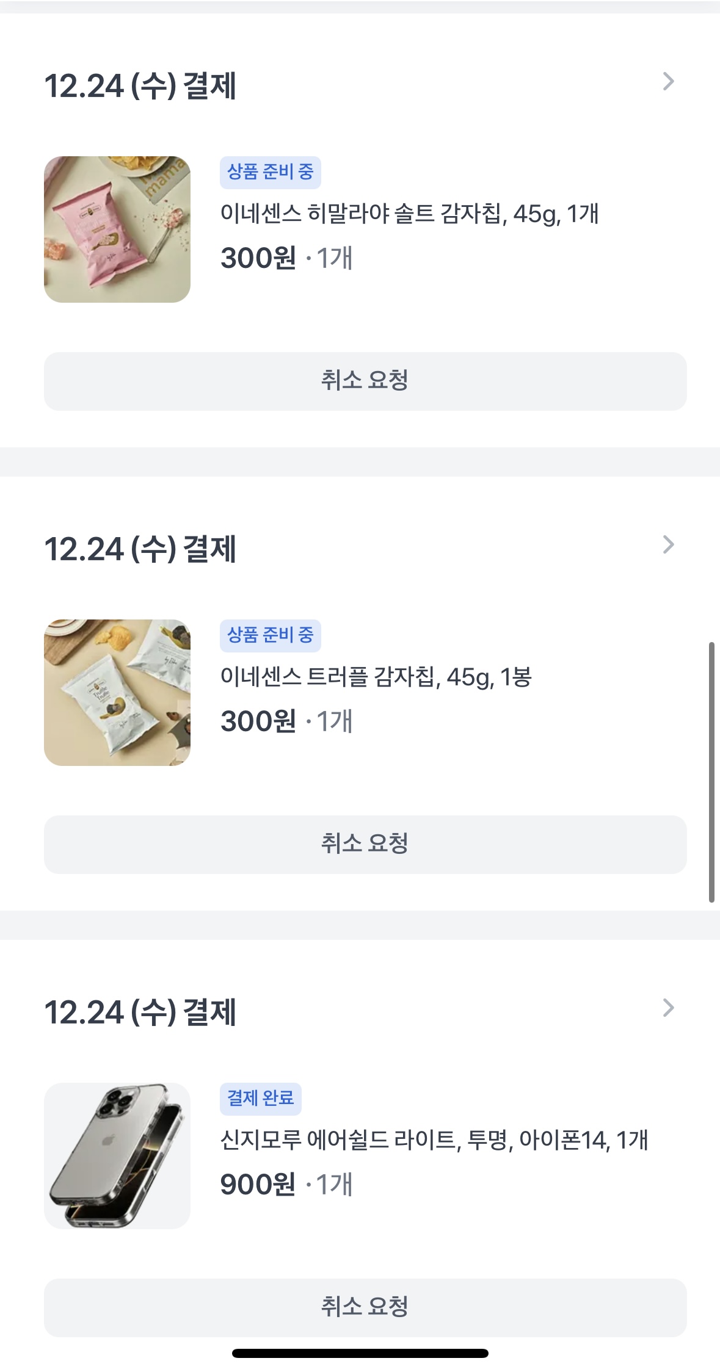Tap the truffle potato chips product image
This screenshot has height=1372, width=720.
tap(117, 693)
